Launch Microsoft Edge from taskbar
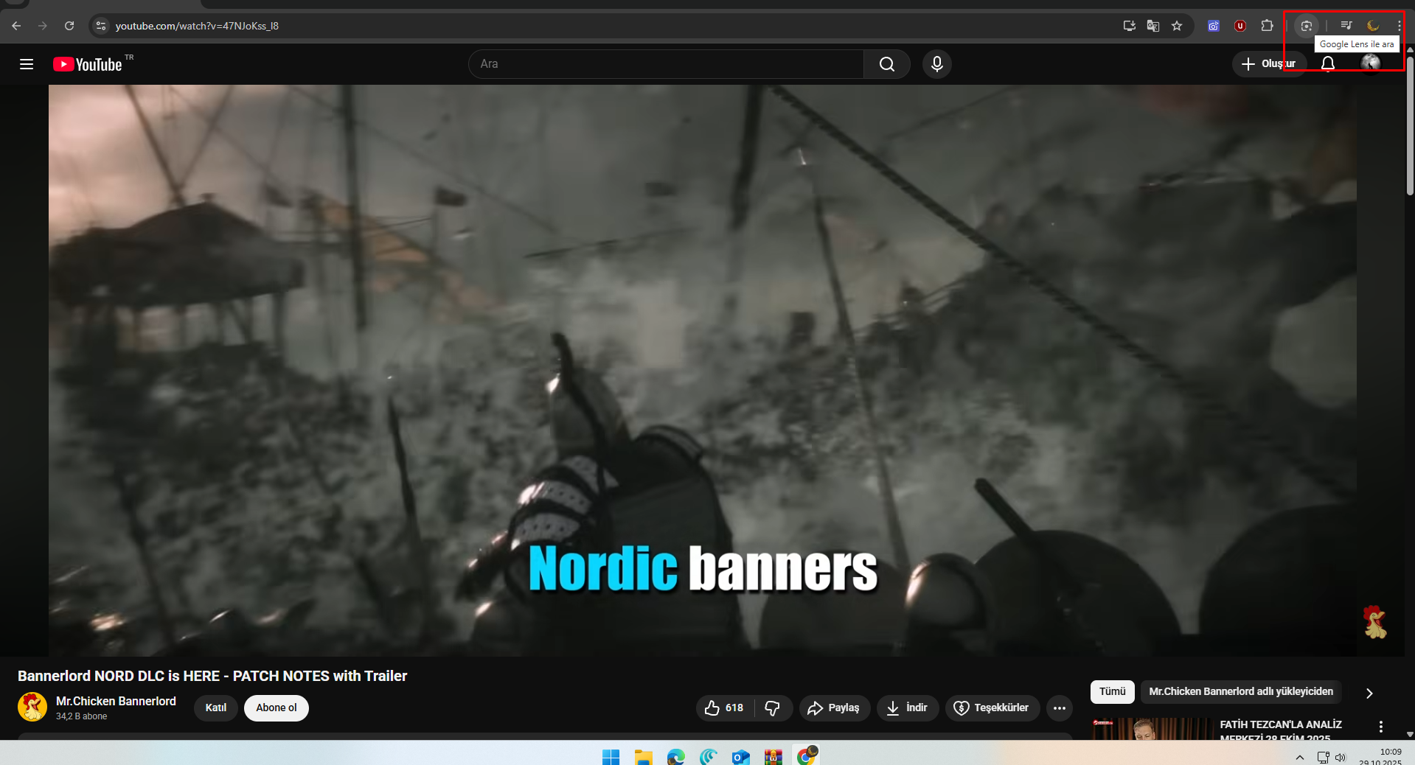Viewport: 1415px width, 765px height. (676, 757)
